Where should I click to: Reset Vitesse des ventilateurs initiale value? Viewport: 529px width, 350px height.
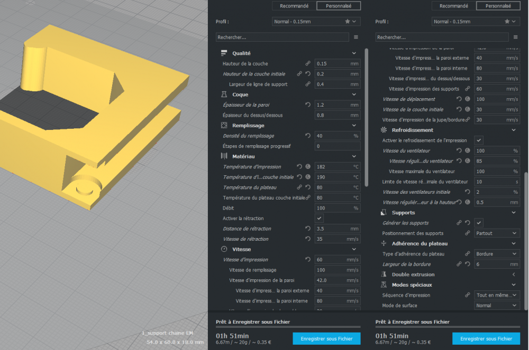coord(467,192)
